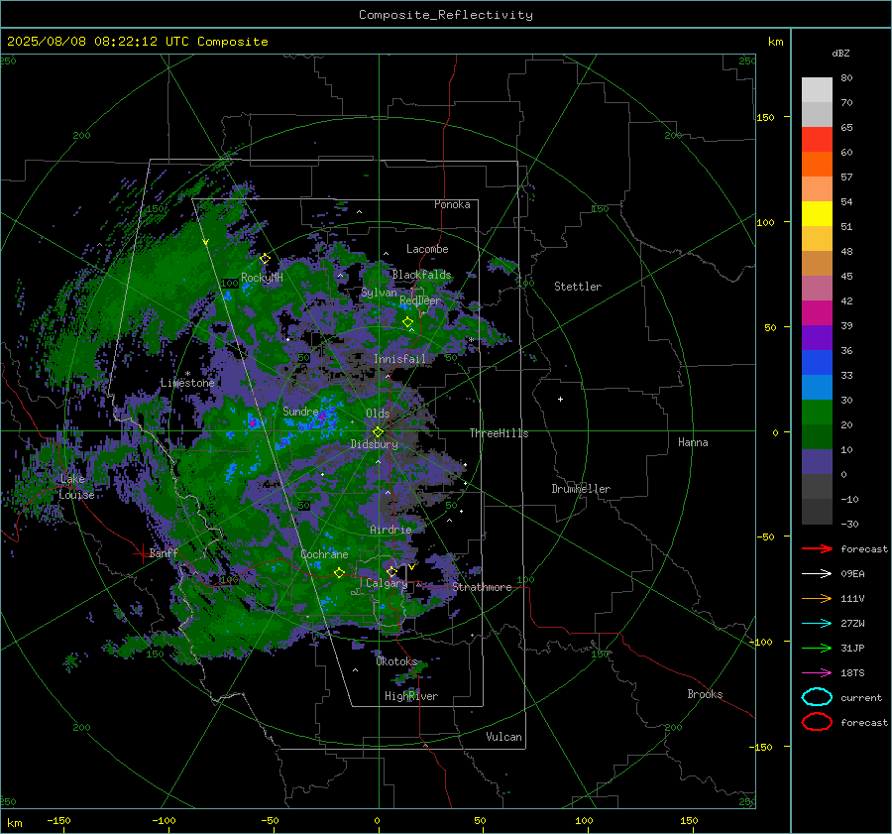Click the Calgary city label
Image resolution: width=892 pixels, height=834 pixels.
pyautogui.click(x=387, y=583)
